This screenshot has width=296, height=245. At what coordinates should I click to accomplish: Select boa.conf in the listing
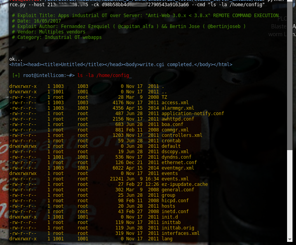172,124
